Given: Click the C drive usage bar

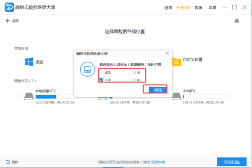Looking at the screenshot, I should click(58, 97).
